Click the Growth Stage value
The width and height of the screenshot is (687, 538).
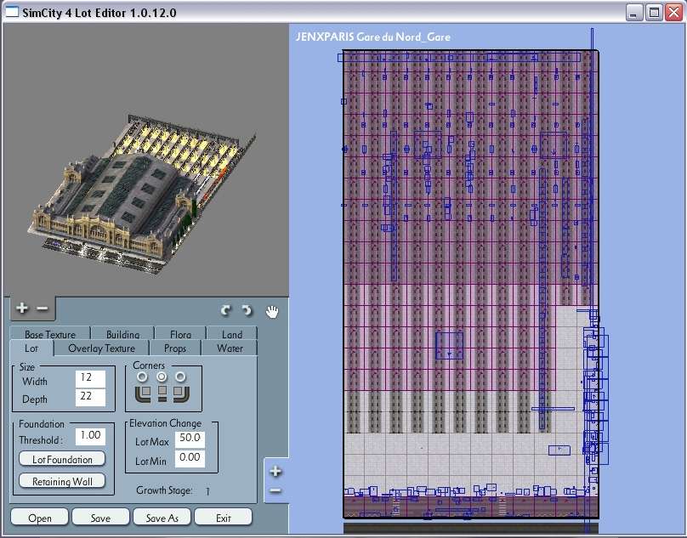(x=207, y=491)
